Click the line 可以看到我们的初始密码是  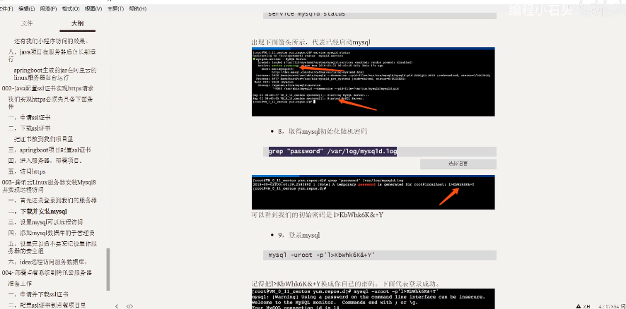[318, 215]
